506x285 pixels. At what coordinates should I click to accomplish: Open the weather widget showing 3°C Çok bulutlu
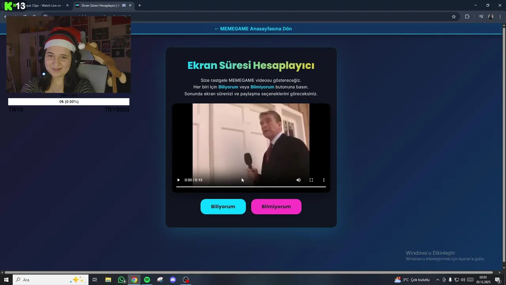(412, 280)
